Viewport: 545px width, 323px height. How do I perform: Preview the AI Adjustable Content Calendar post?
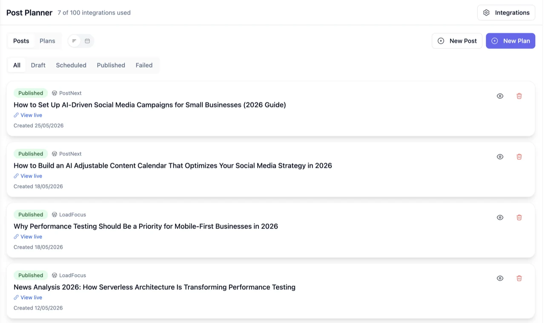[x=500, y=157]
